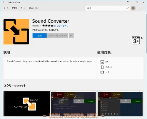Click the mobile device icon

[102, 67]
